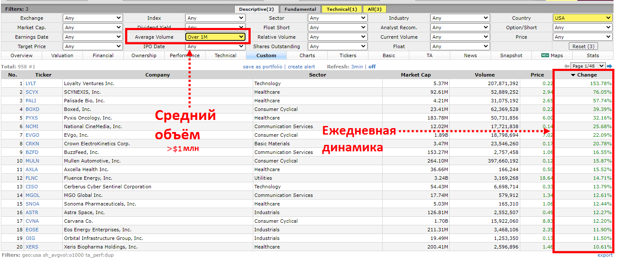Click the gray previous-page arrow

567,66
